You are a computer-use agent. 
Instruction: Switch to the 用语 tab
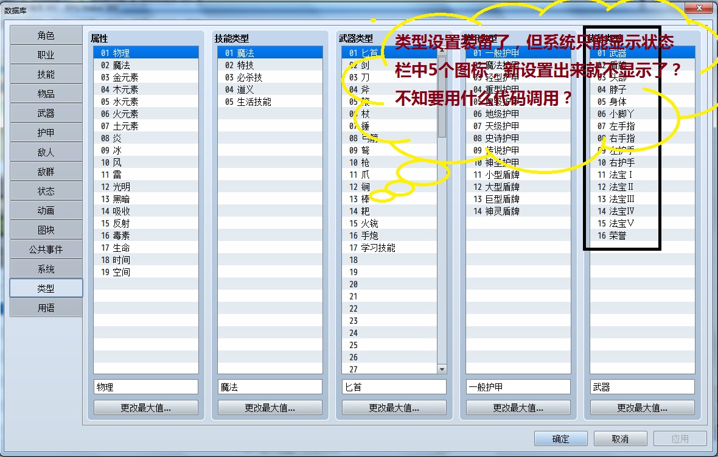tap(46, 308)
